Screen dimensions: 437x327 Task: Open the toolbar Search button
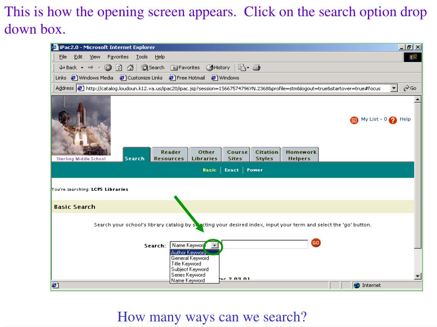click(152, 68)
